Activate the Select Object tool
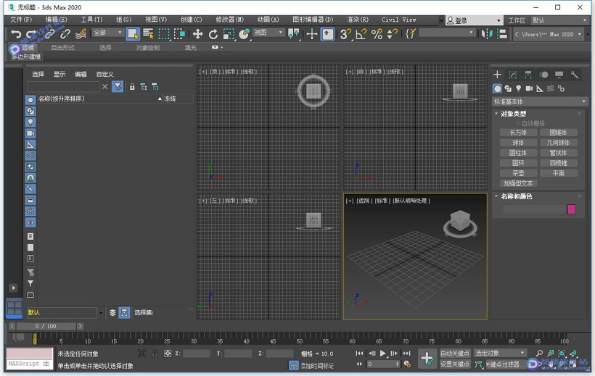 (x=133, y=34)
